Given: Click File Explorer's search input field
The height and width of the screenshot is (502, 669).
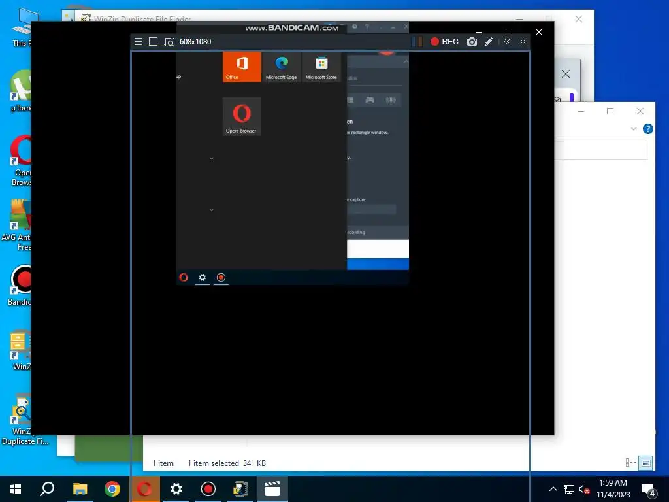Looking at the screenshot, I should [x=601, y=150].
